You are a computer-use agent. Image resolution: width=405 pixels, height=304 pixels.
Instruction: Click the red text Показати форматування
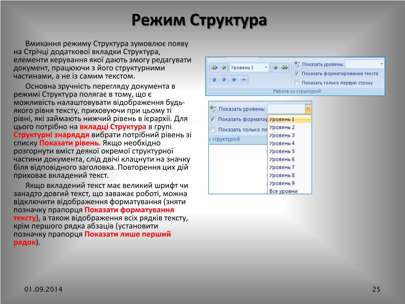coord(129,210)
